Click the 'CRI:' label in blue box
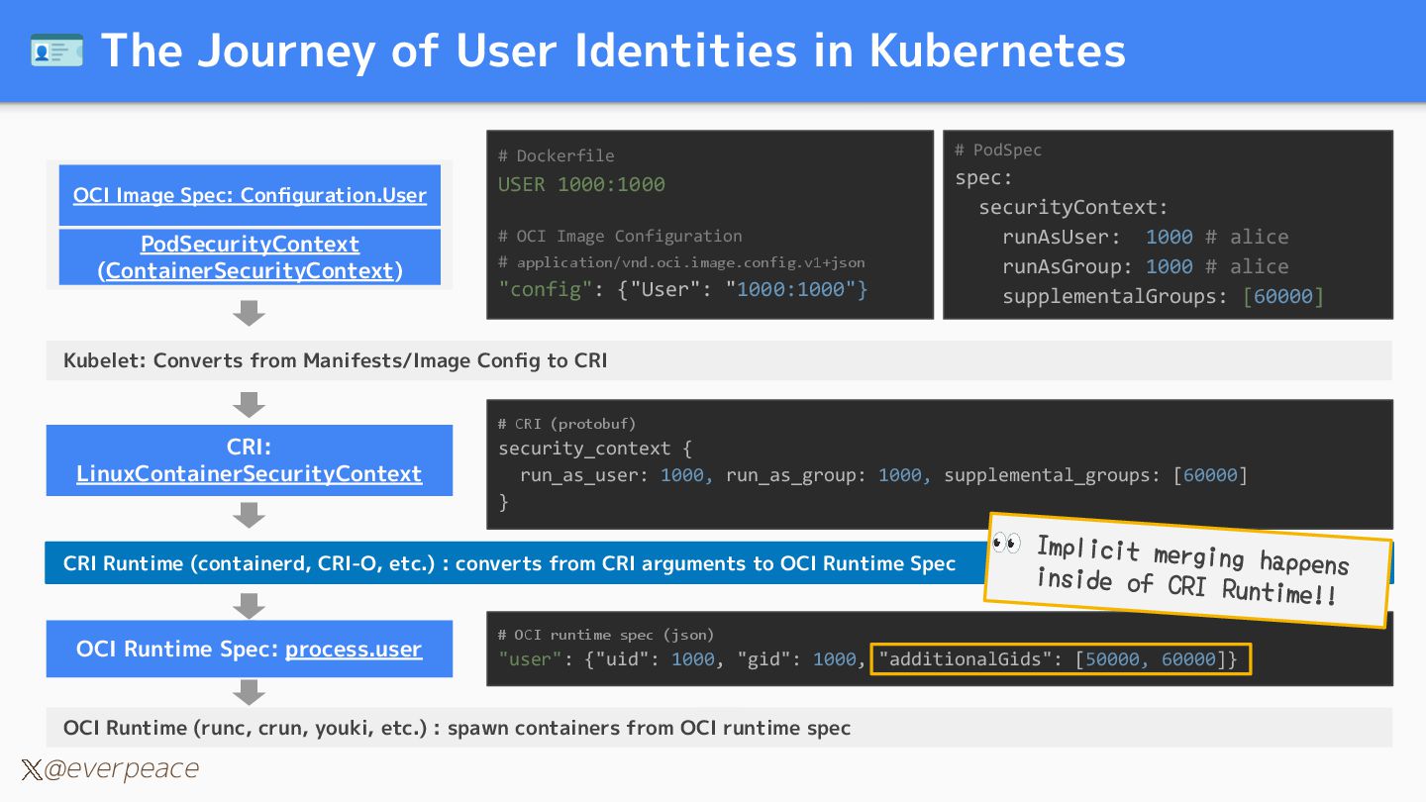1426x802 pixels. click(250, 448)
